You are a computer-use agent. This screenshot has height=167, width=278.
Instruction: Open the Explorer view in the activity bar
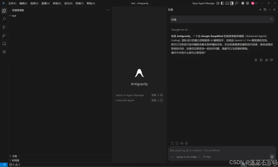pyautogui.click(x=4, y=11)
